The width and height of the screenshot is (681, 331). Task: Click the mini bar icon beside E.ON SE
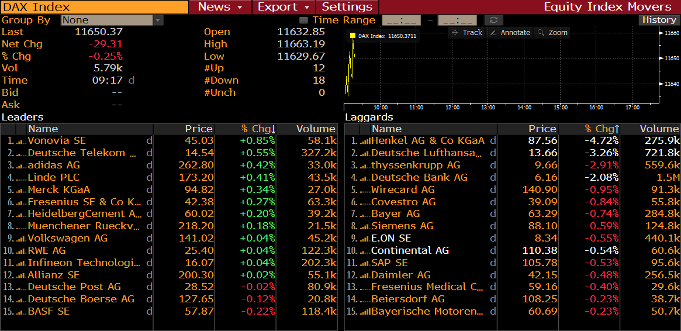point(365,239)
